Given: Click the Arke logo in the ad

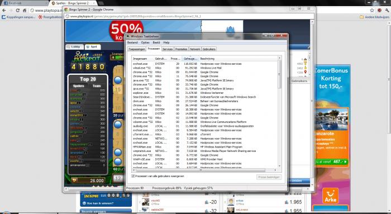Looking at the screenshot, I should pyautogui.click(x=331, y=196).
